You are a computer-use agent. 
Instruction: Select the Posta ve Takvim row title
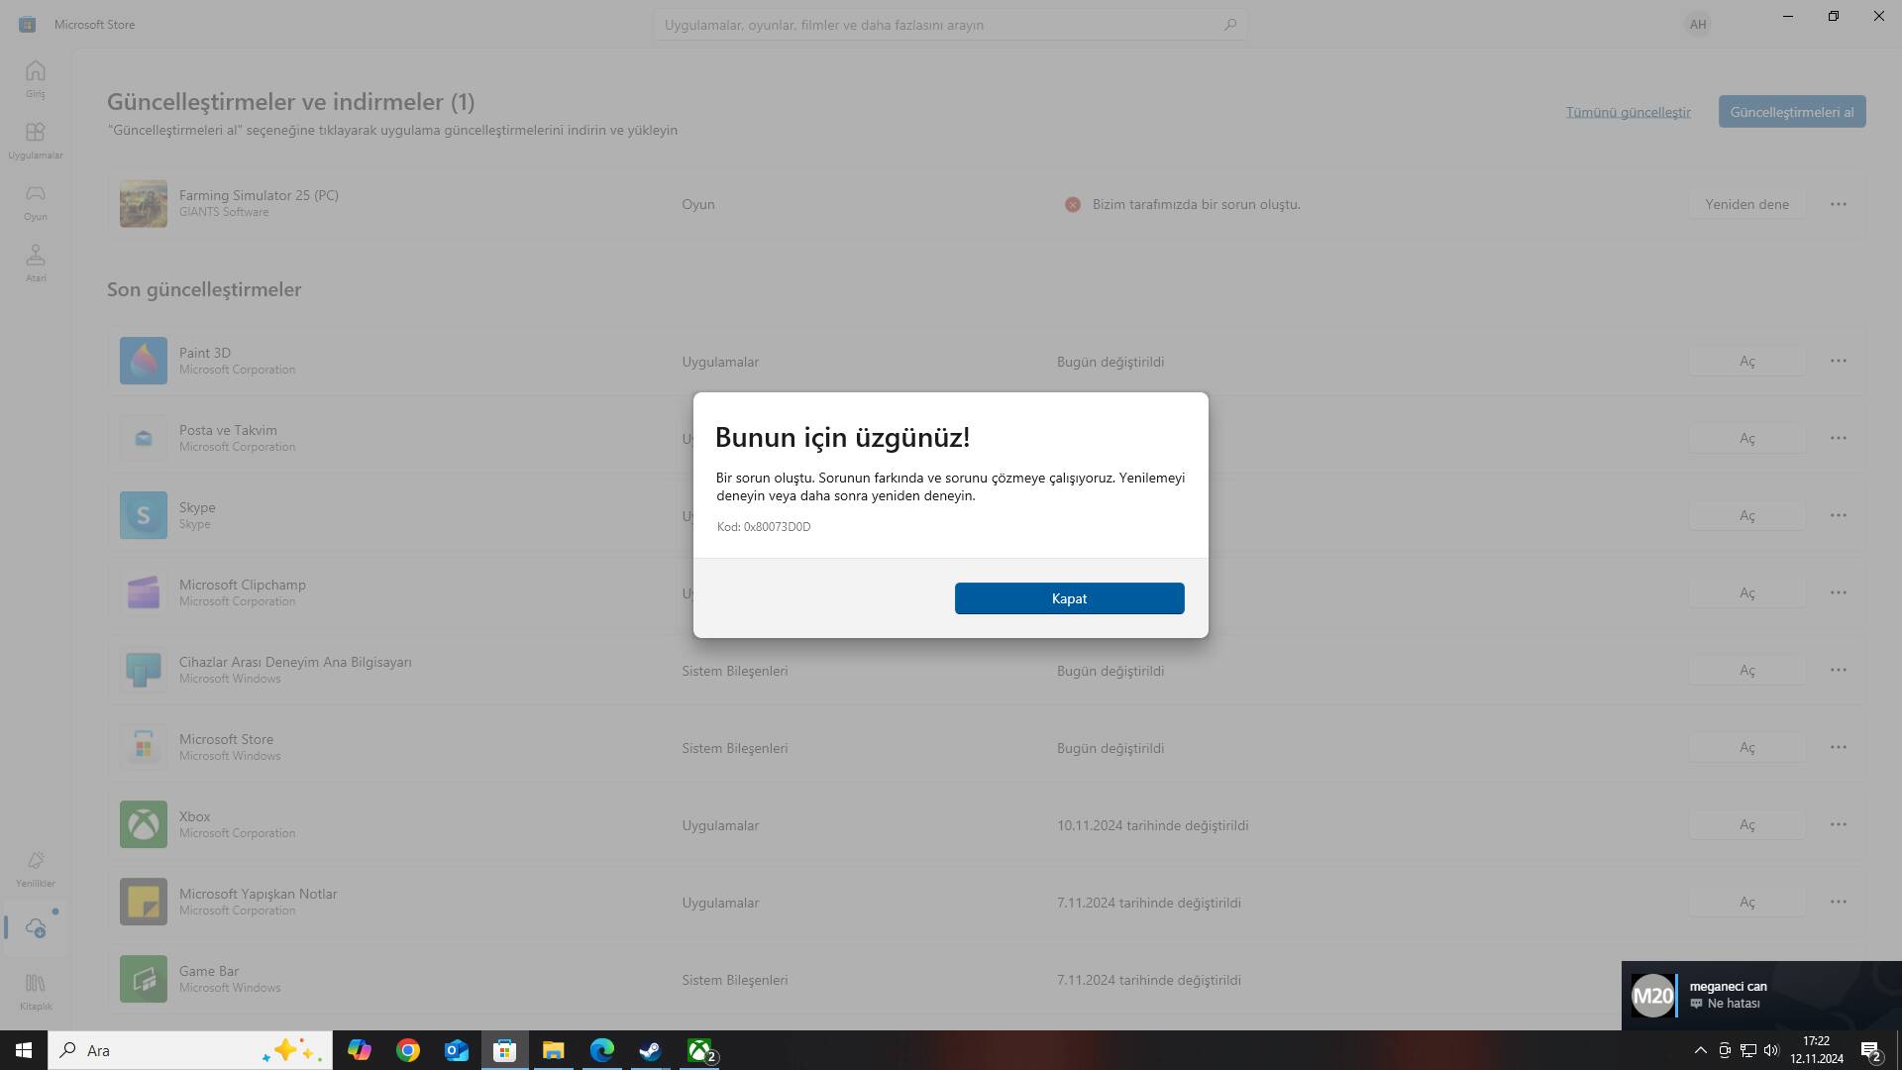[x=228, y=430]
